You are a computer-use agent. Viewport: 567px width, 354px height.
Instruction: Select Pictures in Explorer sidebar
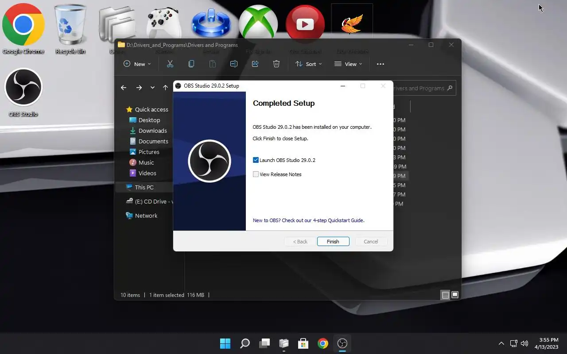pyautogui.click(x=144, y=152)
